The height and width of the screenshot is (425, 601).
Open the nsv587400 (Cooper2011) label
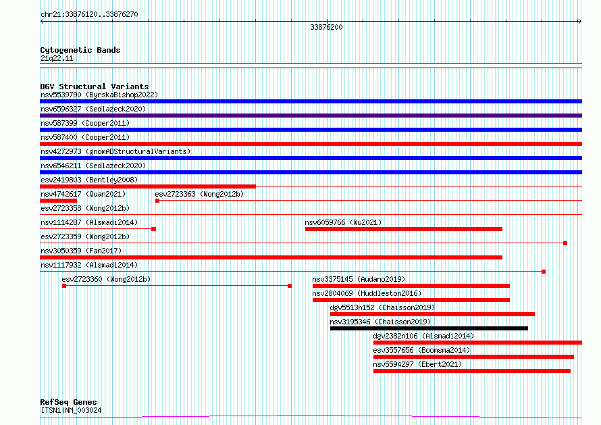(85, 137)
